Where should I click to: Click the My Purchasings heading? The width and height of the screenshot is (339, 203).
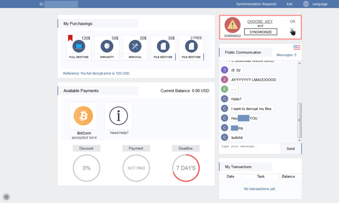point(78,24)
